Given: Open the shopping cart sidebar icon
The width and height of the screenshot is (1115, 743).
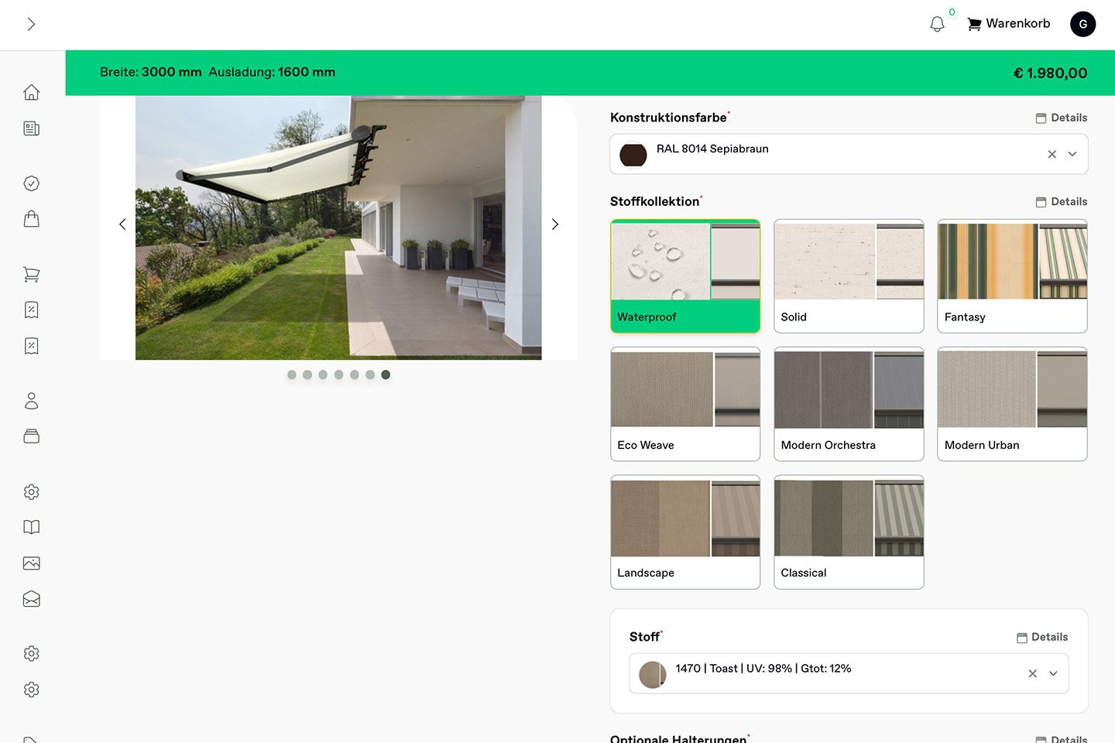Looking at the screenshot, I should (x=31, y=274).
